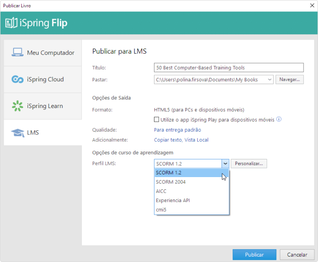Close the Publicar Livro dialog

313,5
